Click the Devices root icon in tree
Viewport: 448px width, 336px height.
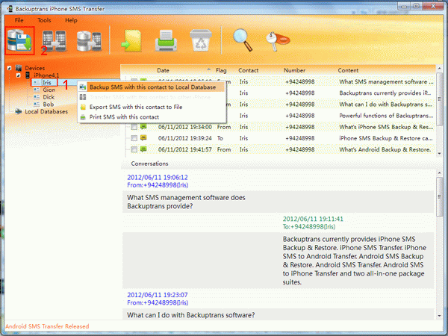point(19,68)
